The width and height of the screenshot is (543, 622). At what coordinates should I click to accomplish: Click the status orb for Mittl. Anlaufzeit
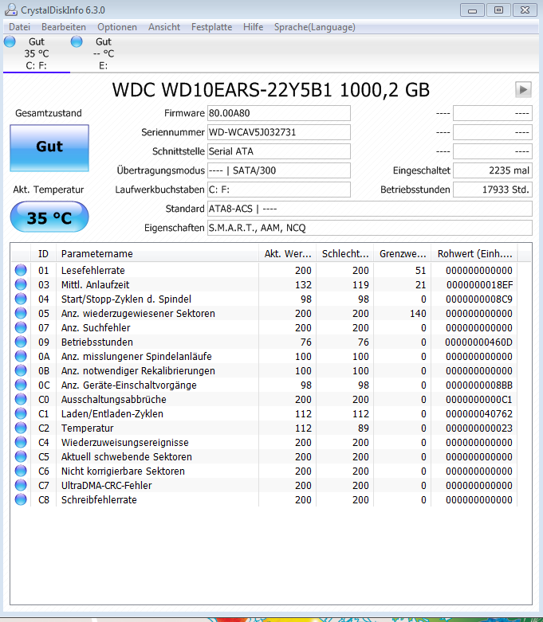[21, 284]
